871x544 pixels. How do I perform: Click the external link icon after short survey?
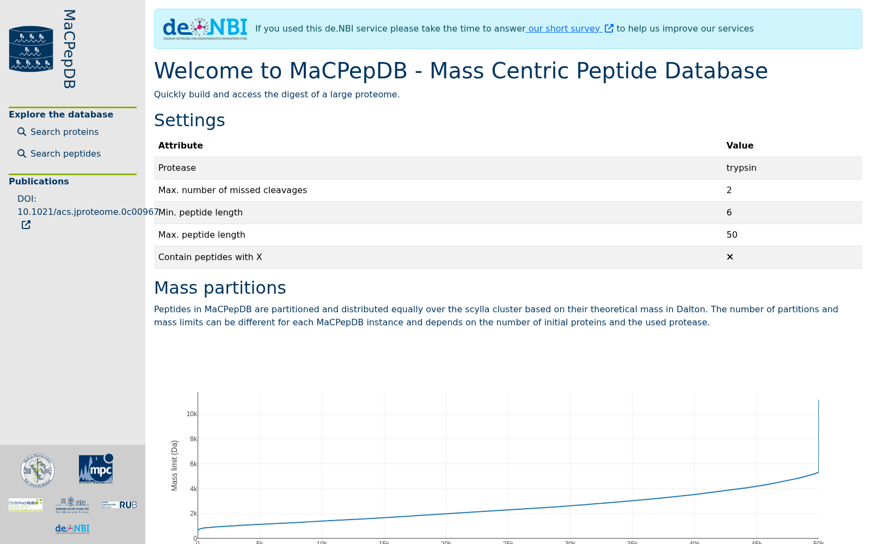click(x=609, y=28)
